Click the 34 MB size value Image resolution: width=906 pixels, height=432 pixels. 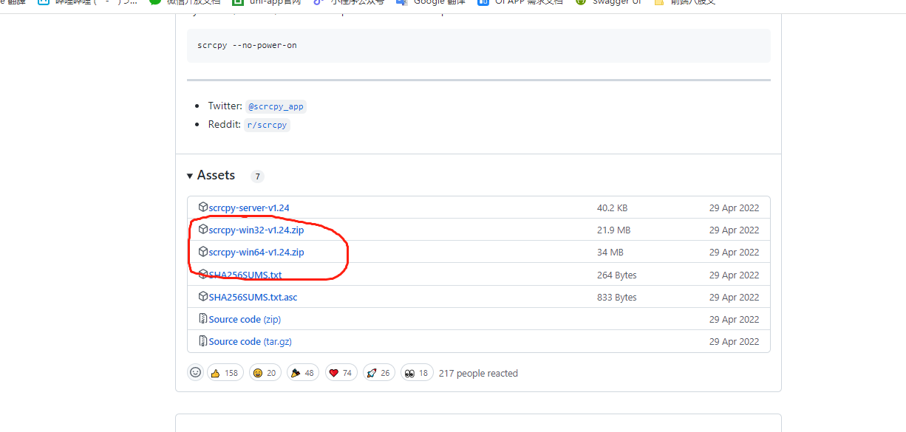(610, 252)
